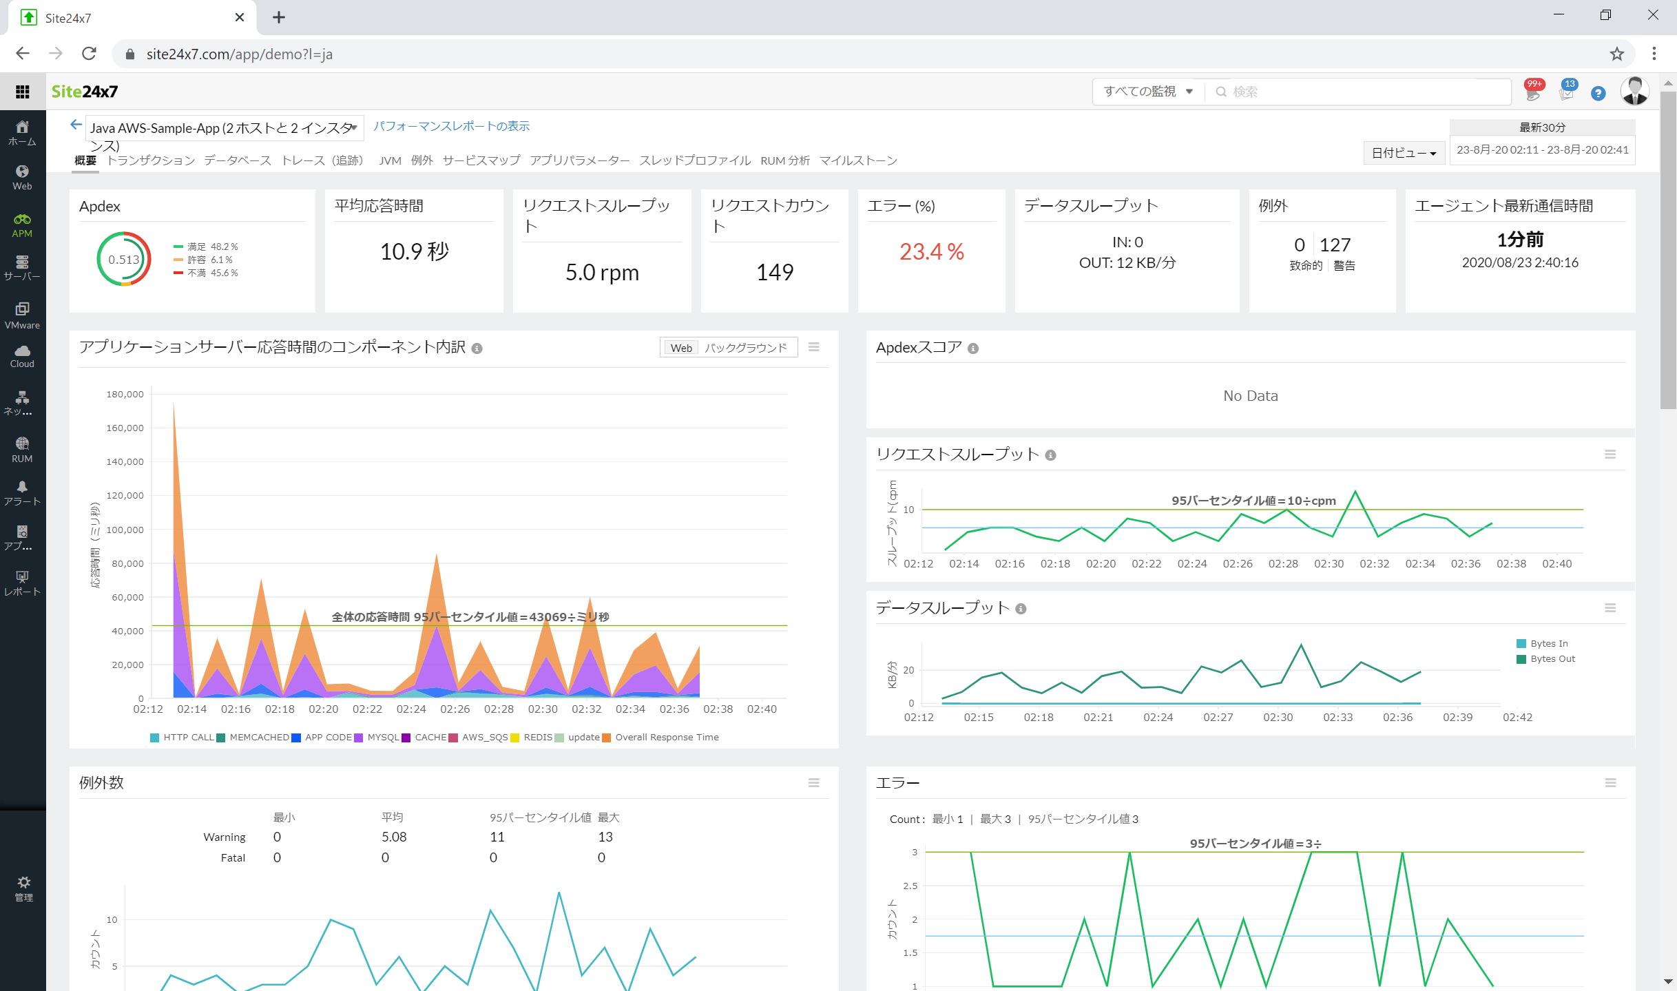1677x991 pixels.
Task: Go to Home in the sidebar
Action: tap(23, 133)
